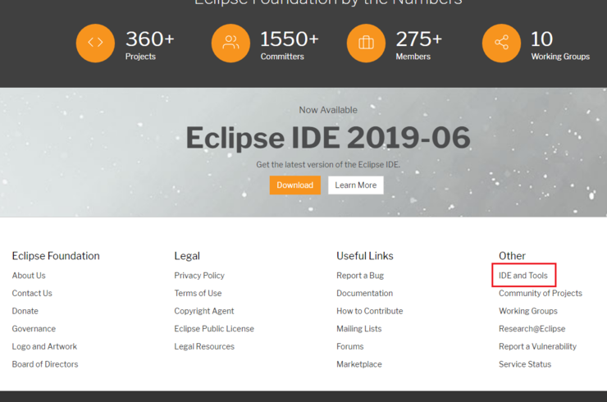This screenshot has width=607, height=402.
Task: Click the 10 Working Groups statistic text
Action: coord(560,45)
